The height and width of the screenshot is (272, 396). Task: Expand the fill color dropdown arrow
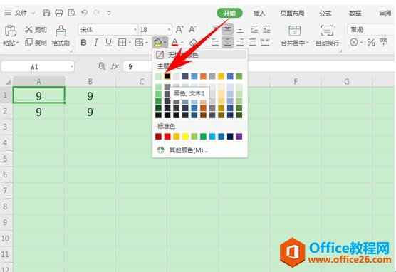[x=165, y=43]
